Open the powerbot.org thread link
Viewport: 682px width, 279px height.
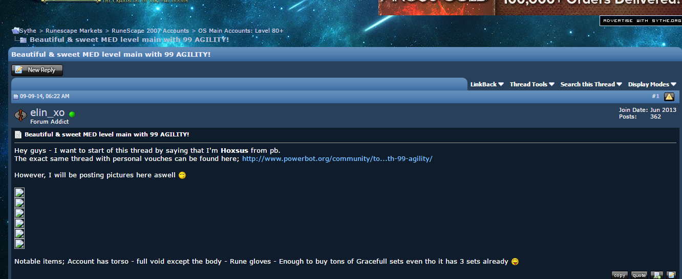(337, 159)
